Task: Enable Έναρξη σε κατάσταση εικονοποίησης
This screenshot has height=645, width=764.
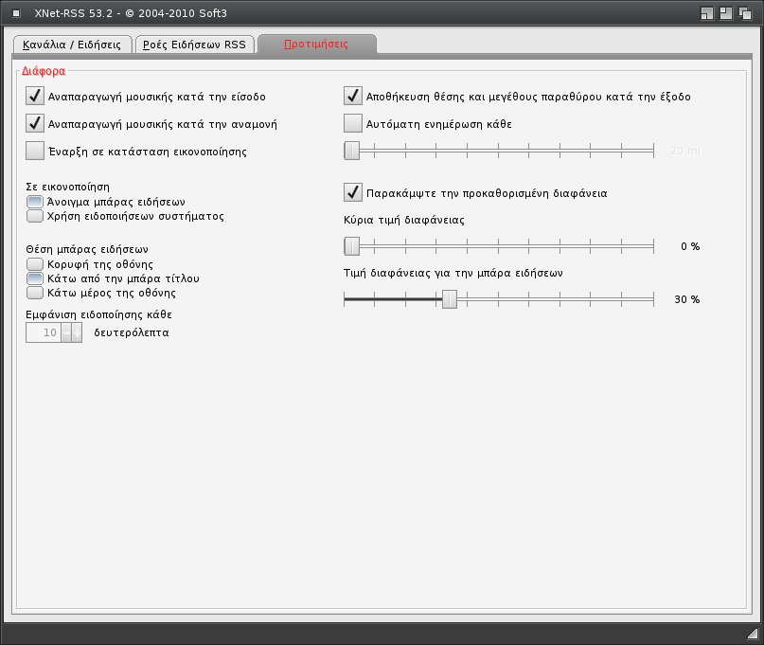Action: pos(35,151)
